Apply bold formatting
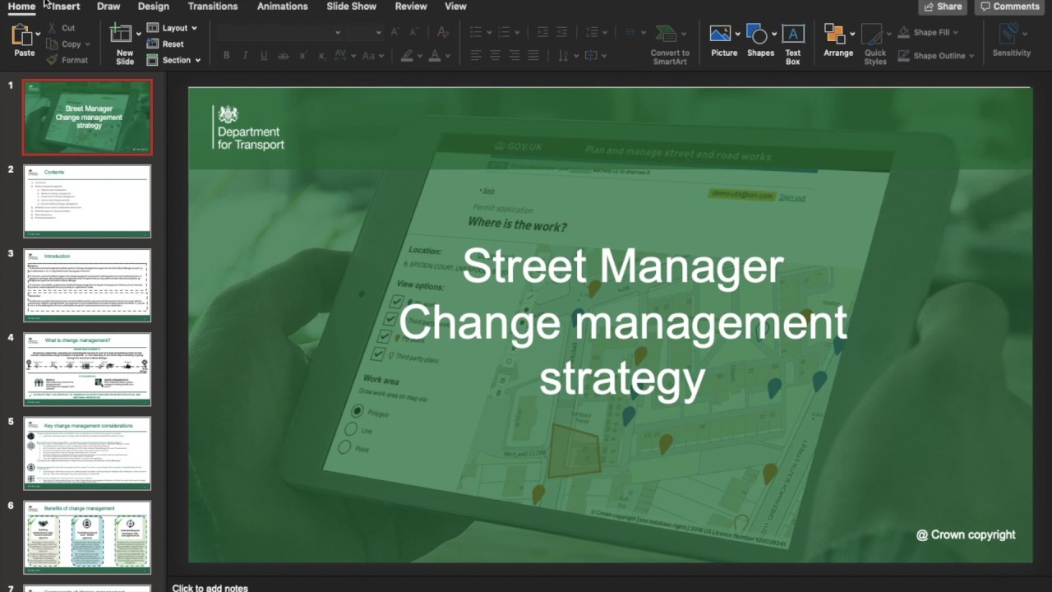 pos(226,56)
